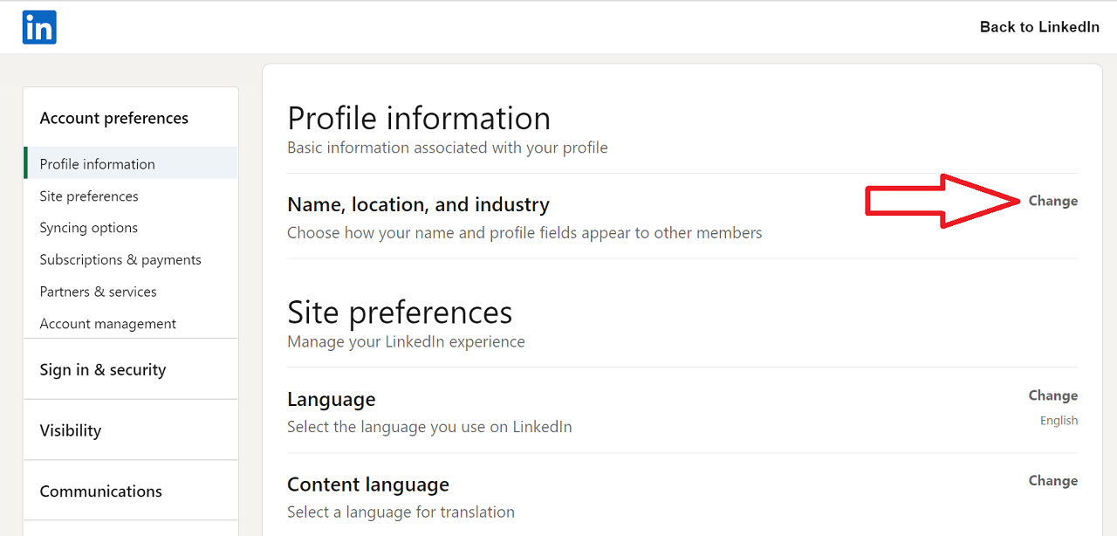Click the Language setting title

pyautogui.click(x=331, y=400)
